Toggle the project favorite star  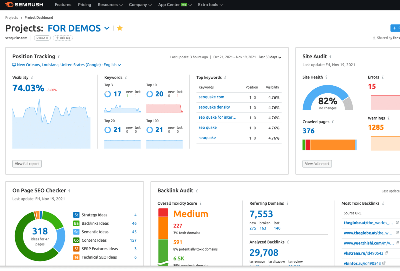tap(119, 28)
